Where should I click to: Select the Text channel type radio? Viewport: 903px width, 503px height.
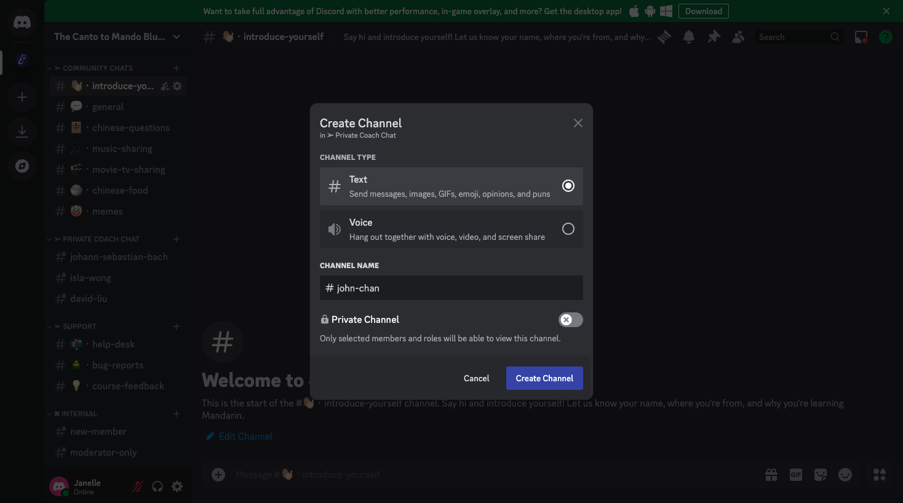point(568,186)
